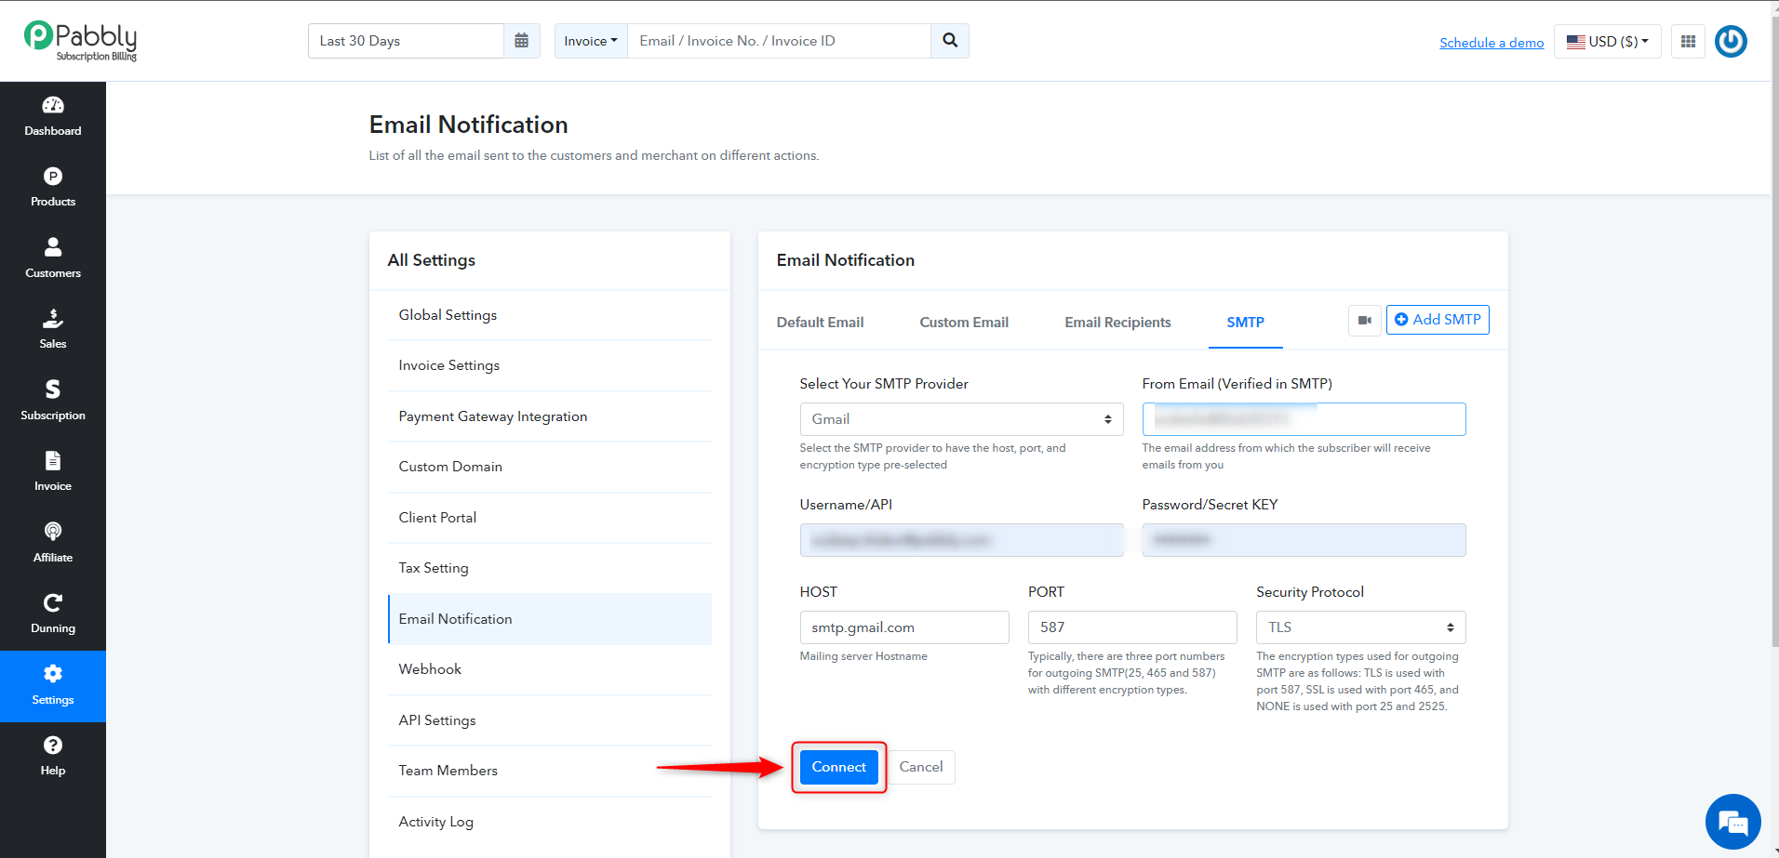Open the apps grid icon
Viewport: 1779px width, 858px height.
pyautogui.click(x=1688, y=41)
